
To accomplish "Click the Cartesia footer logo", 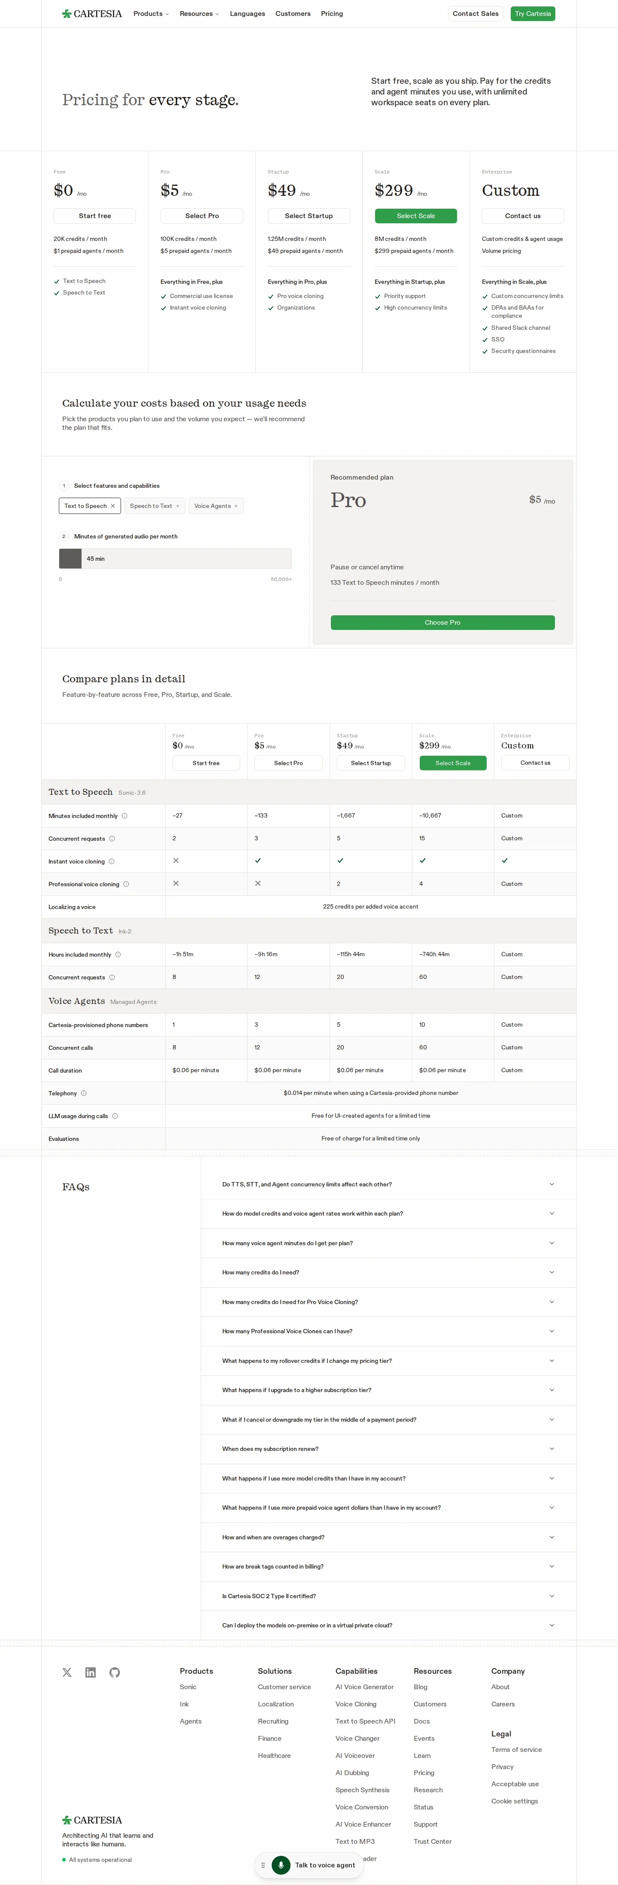I will point(92,1820).
